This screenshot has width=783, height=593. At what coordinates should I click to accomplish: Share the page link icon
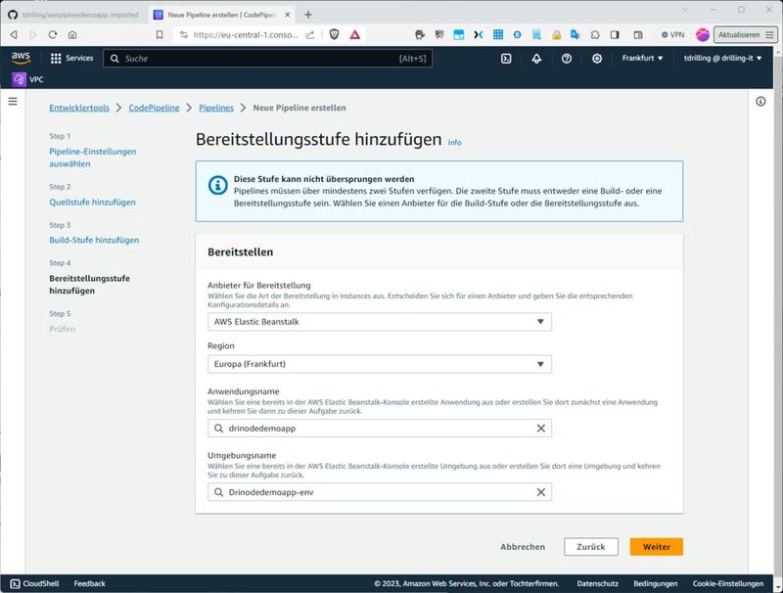click(x=310, y=34)
